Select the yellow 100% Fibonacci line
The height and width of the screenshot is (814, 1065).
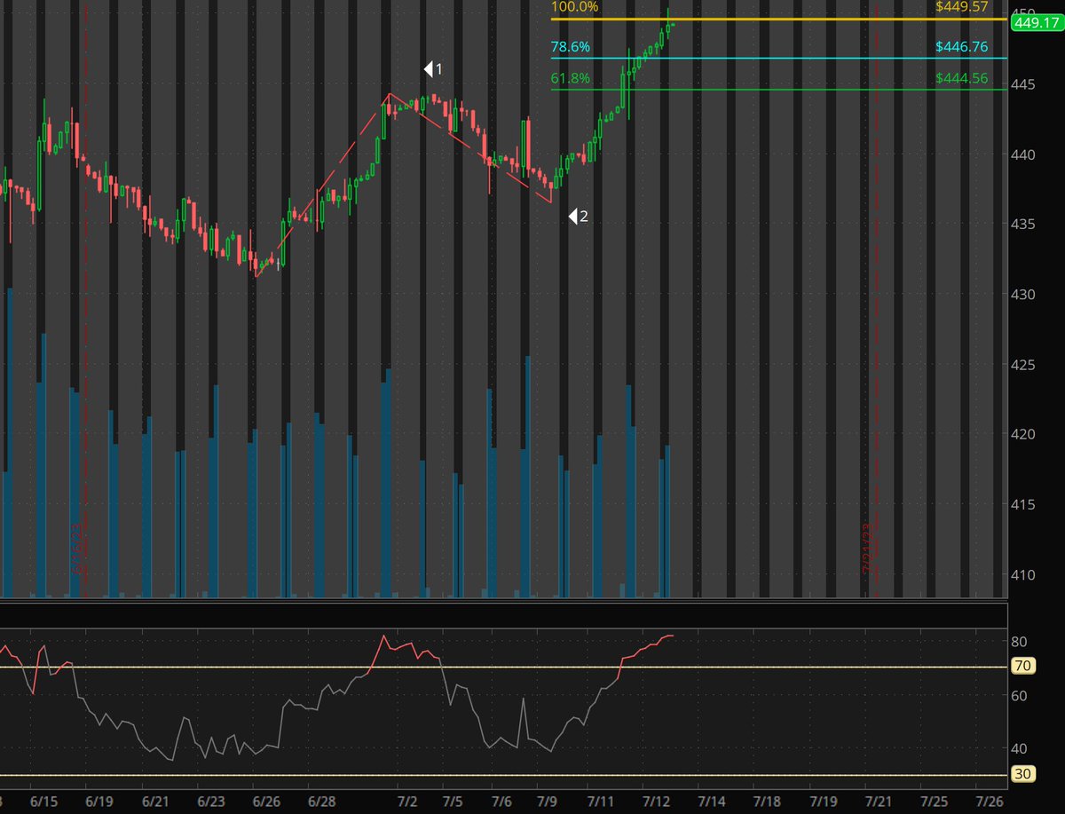point(779,19)
